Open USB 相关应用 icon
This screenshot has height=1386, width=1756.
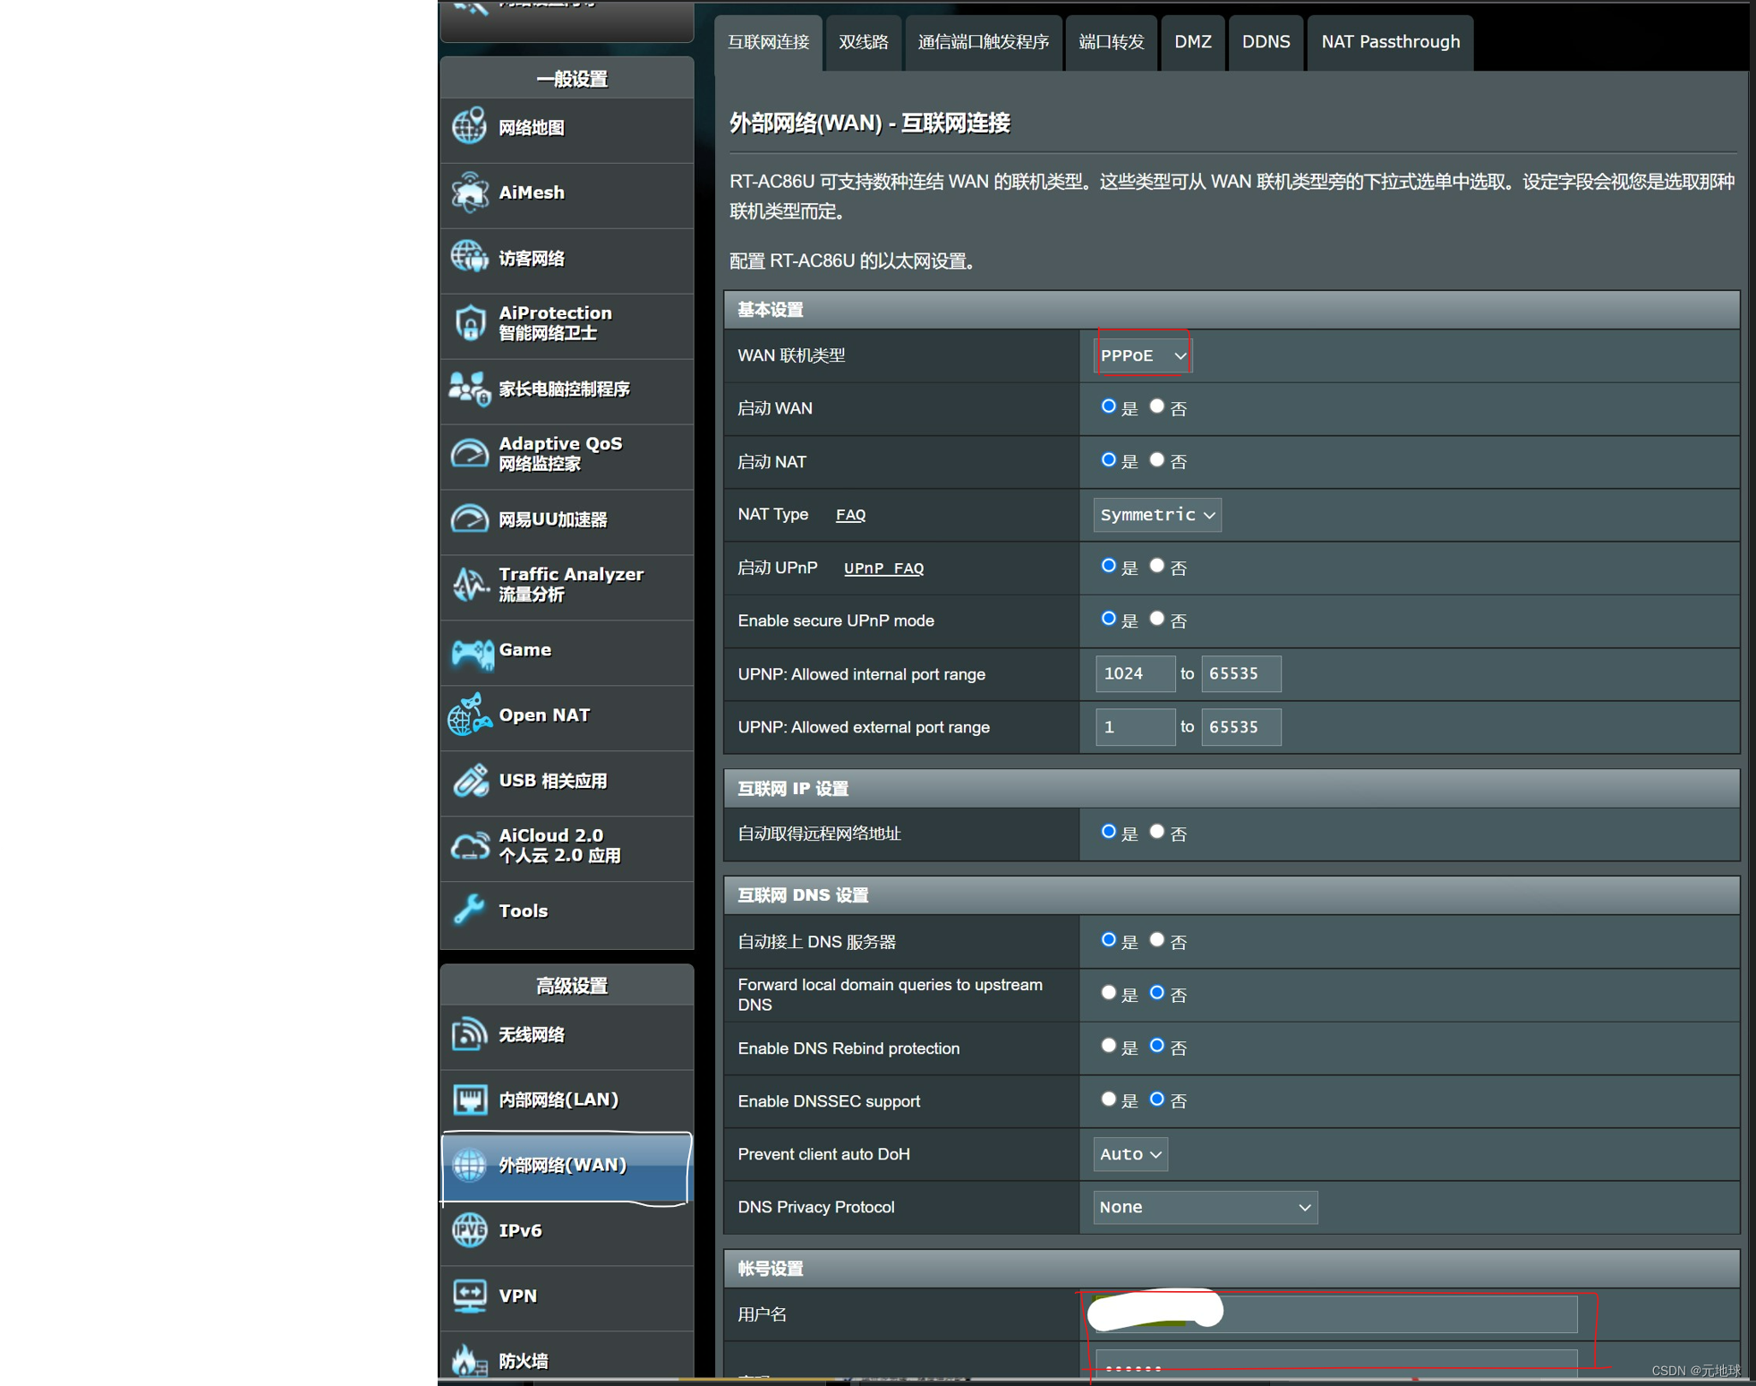pyautogui.click(x=470, y=781)
